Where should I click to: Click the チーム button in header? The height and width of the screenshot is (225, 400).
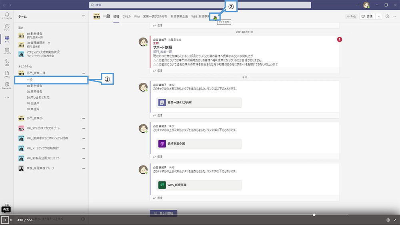click(351, 16)
